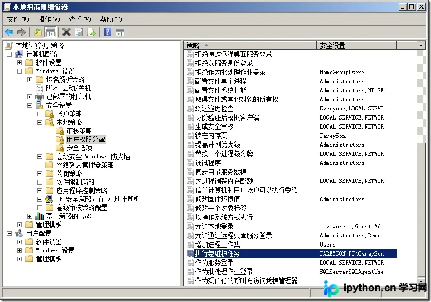Sort by the 策略 column header
Screen dimensions: 431x302
[250, 45]
